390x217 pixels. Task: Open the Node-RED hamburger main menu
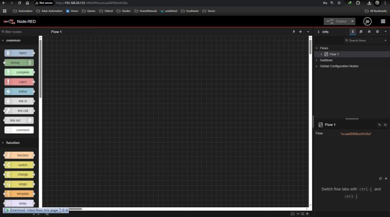[x=383, y=21]
